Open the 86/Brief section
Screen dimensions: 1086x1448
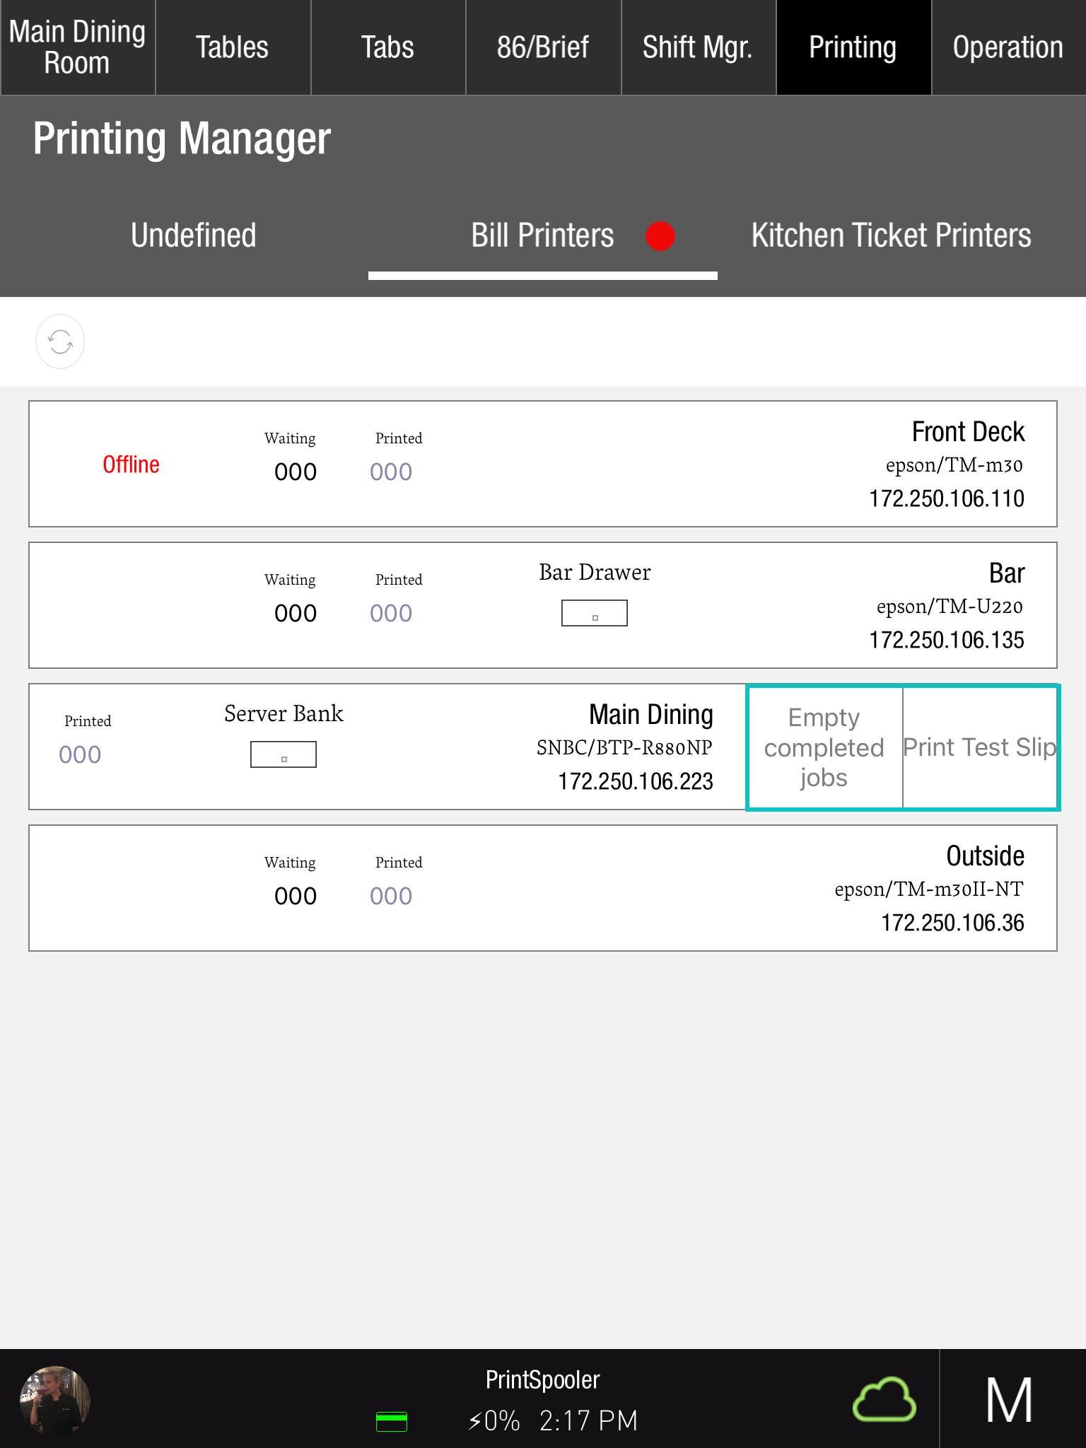click(542, 47)
